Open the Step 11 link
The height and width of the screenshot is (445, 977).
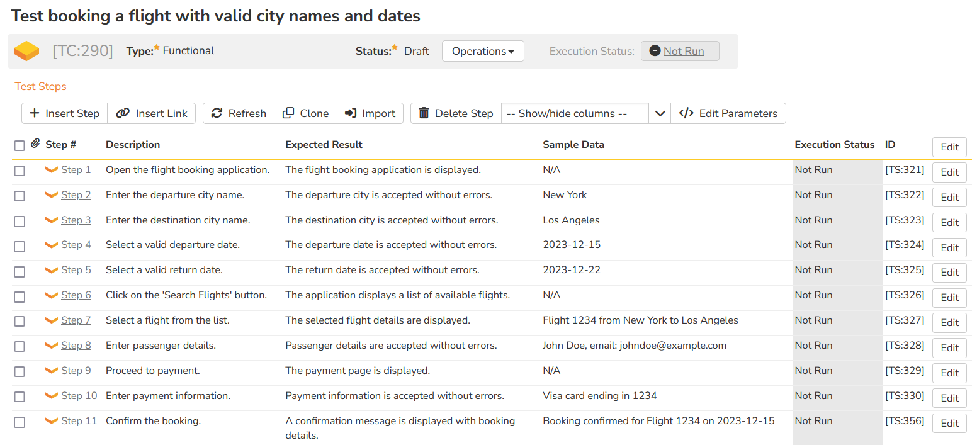pos(79,420)
